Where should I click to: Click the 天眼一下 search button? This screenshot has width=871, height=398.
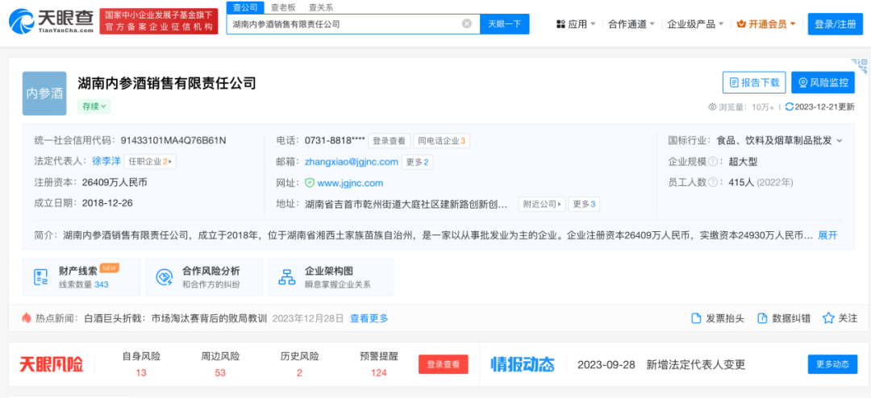tap(504, 24)
